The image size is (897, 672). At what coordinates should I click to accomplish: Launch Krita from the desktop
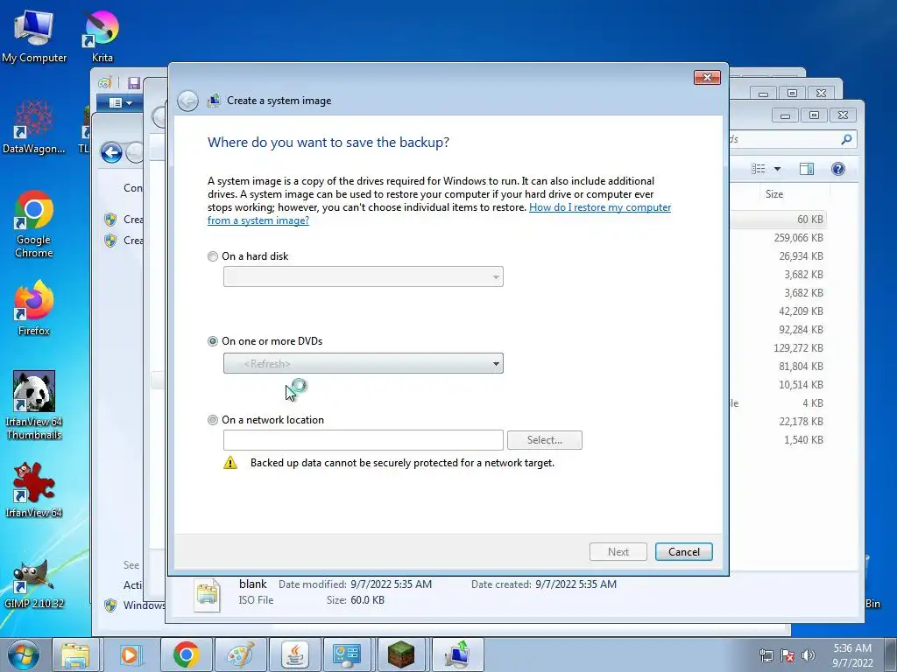tap(102, 36)
